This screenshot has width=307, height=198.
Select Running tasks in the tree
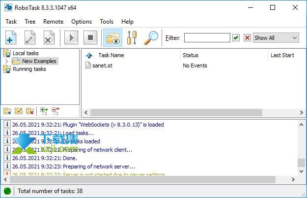coord(29,69)
